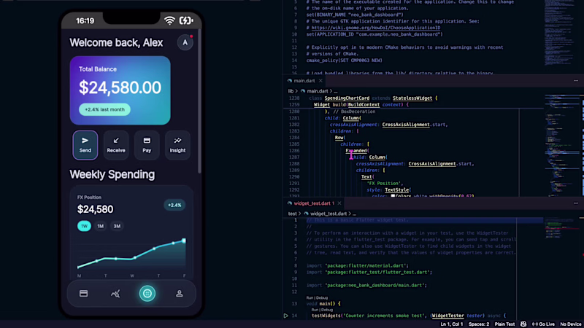
Task: Open the profile person tab in bottom nav
Action: tap(179, 294)
